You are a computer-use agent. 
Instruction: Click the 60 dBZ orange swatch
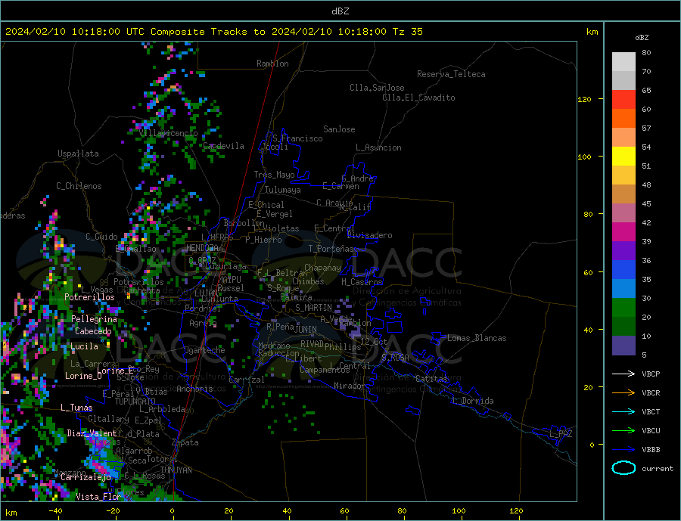pos(623,119)
